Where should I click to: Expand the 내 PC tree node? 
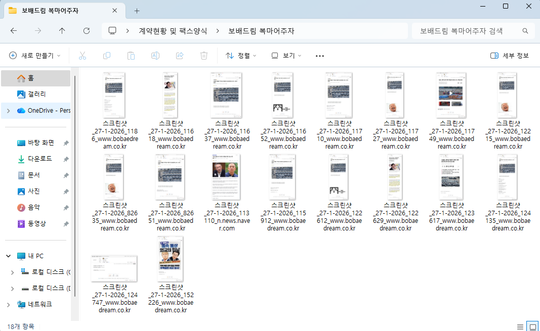[x=8, y=256]
